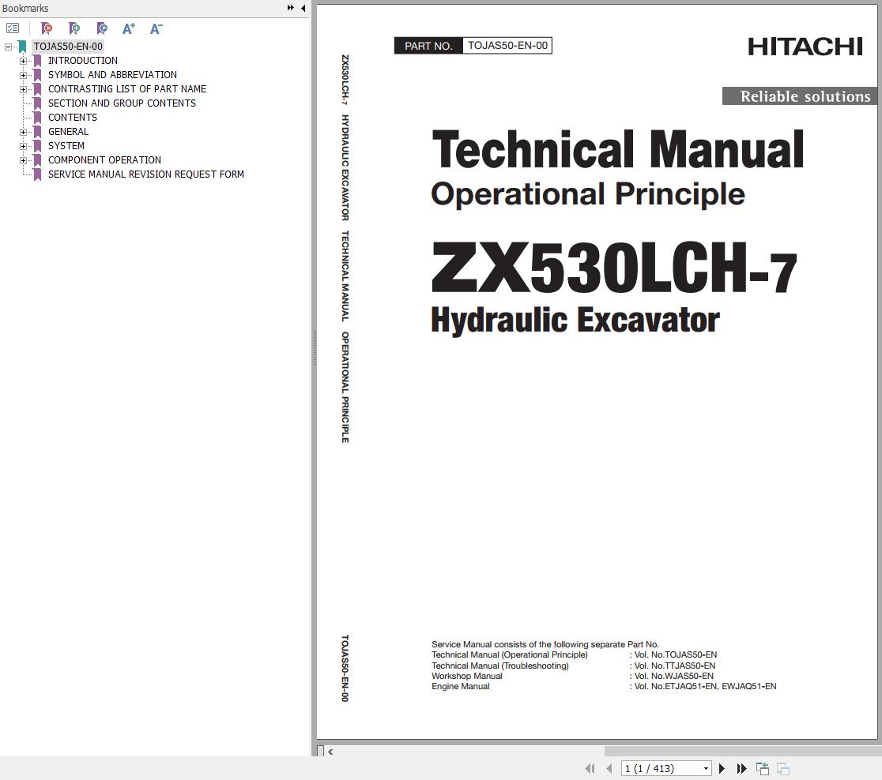Click the add new bookmark icon

[74, 28]
